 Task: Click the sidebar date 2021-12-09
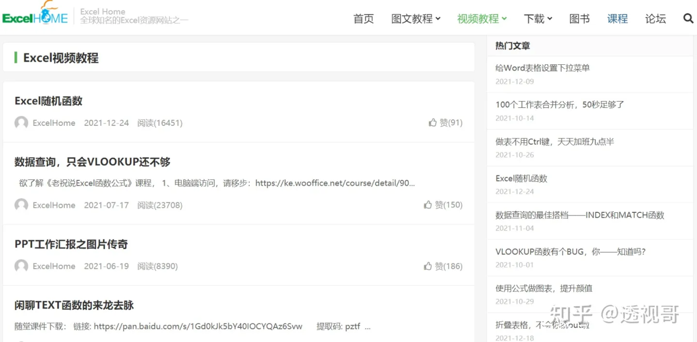coord(514,81)
